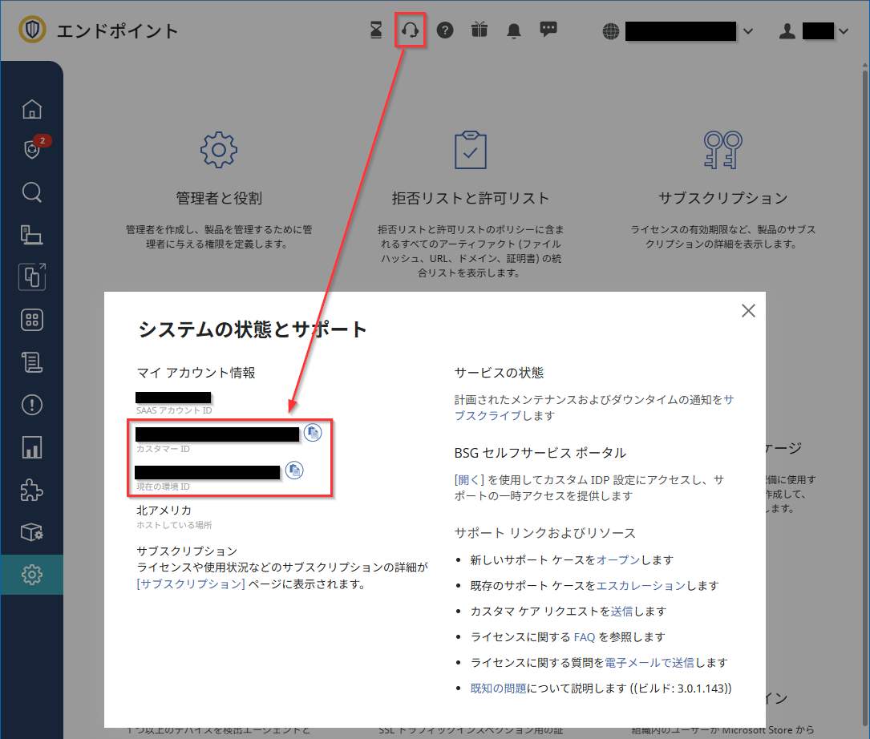Expand the dropdown chevron next to globe

coord(748,31)
